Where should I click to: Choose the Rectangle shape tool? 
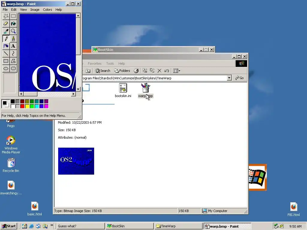coord(6,61)
